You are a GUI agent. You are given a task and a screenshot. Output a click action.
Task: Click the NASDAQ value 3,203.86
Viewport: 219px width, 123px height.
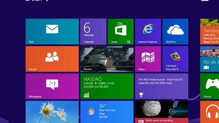(88, 83)
